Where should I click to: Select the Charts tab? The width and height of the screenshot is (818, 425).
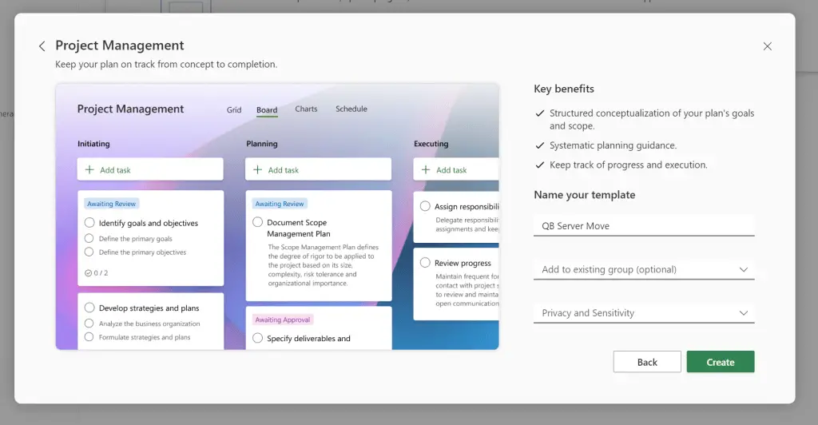(306, 109)
